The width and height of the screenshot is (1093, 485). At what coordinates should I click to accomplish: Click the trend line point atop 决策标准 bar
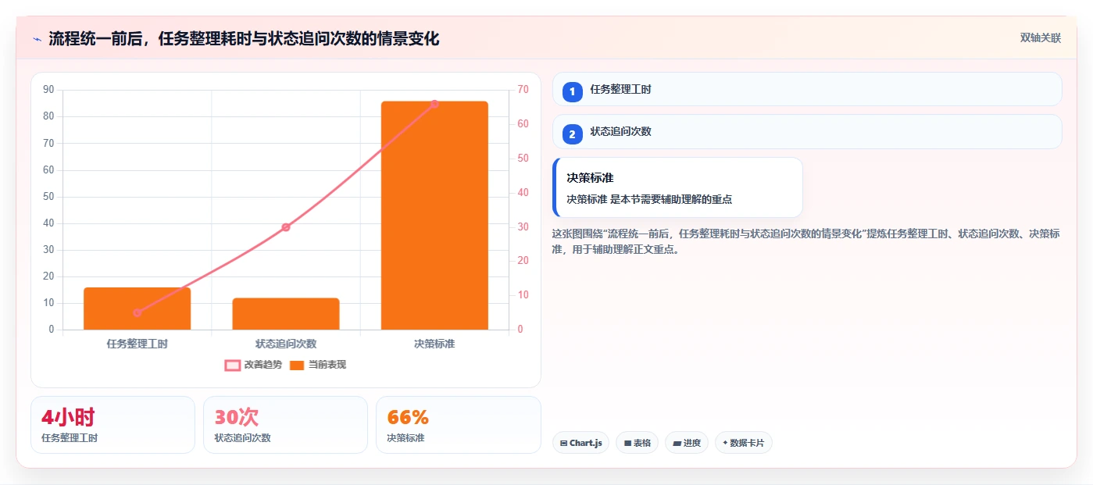[x=434, y=104]
